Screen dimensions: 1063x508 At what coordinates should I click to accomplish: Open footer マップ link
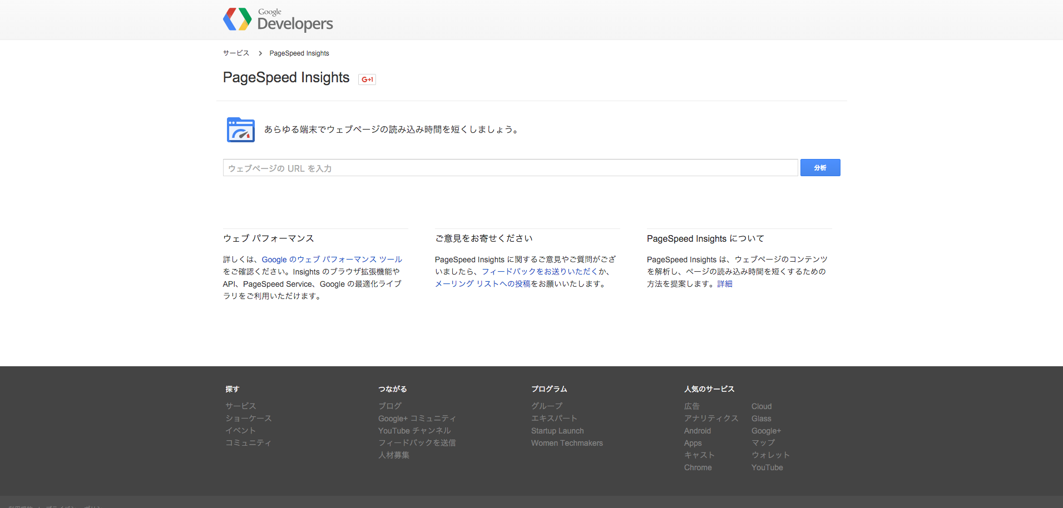coord(763,443)
